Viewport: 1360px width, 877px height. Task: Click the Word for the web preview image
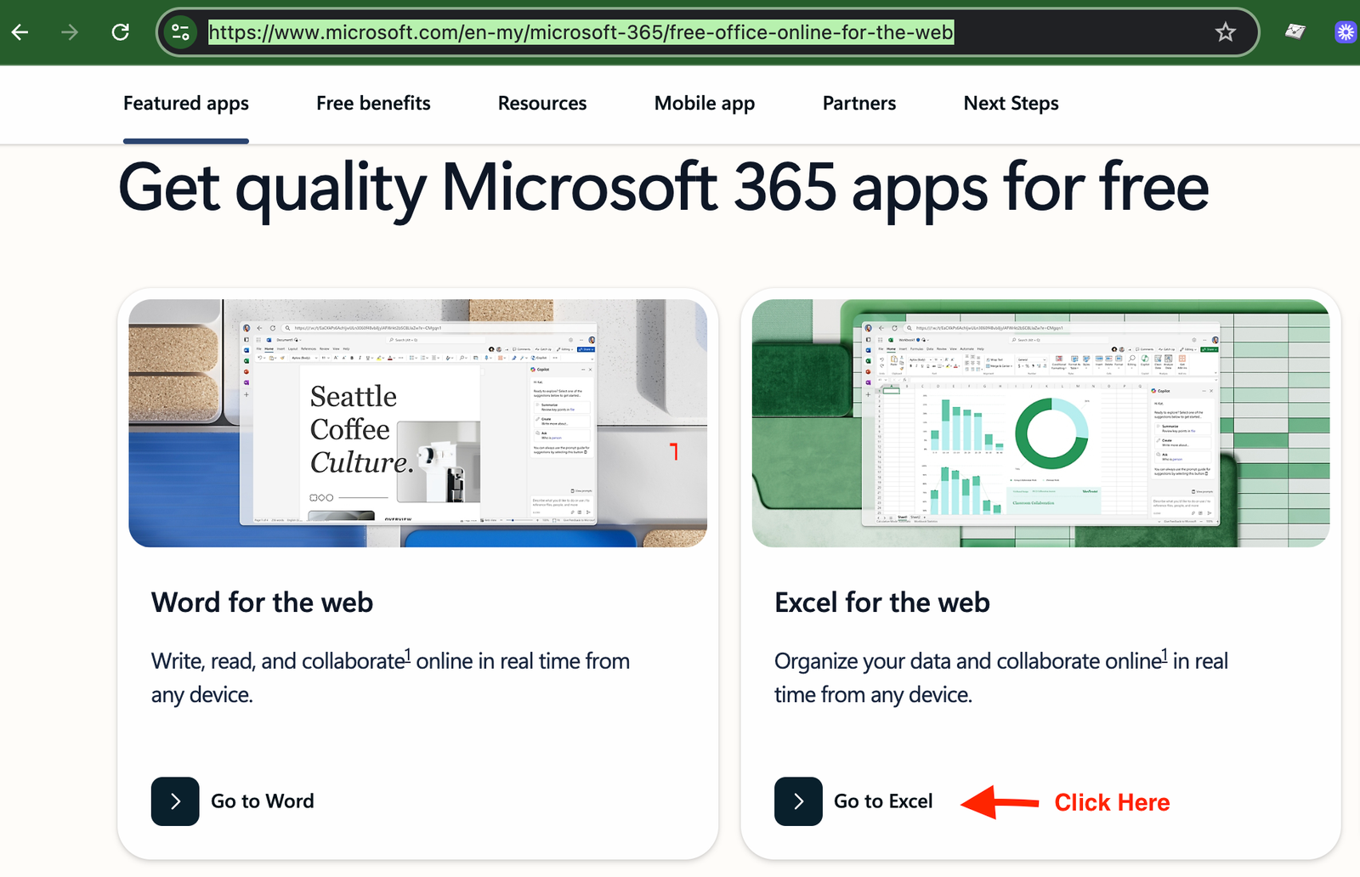click(417, 423)
